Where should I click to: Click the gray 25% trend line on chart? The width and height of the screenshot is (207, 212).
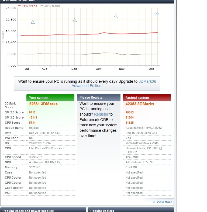(89, 54)
